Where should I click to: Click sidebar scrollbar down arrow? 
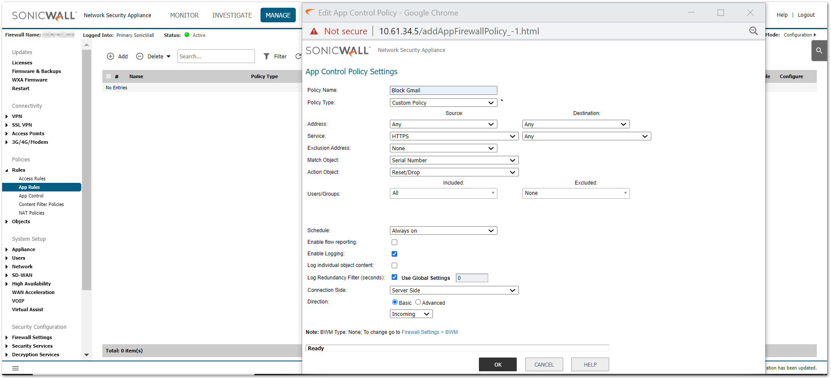click(86, 355)
